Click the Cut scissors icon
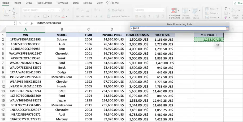This screenshot has width=243, height=122. coord(14,9)
